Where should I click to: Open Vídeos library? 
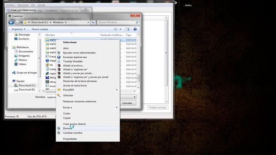(x=22, y=64)
